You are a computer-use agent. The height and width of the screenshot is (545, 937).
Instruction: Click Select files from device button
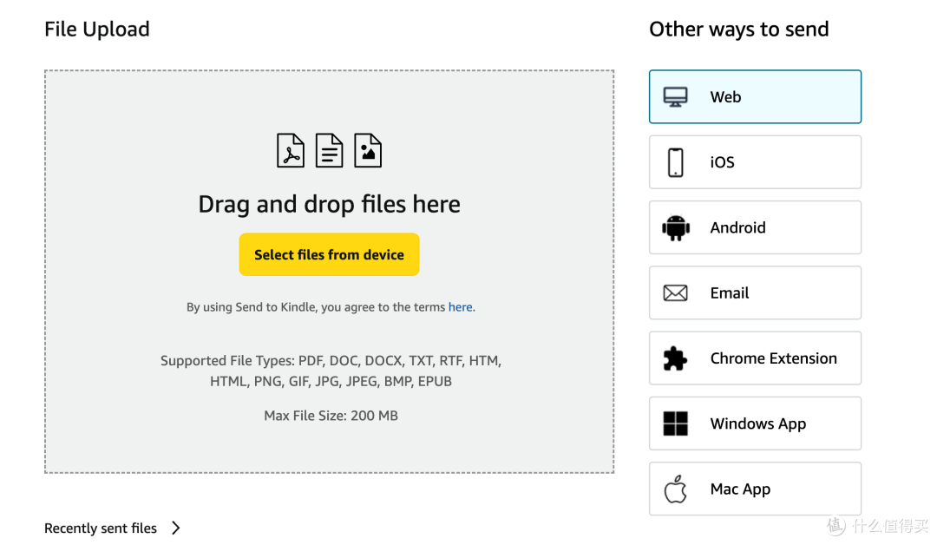330,254
